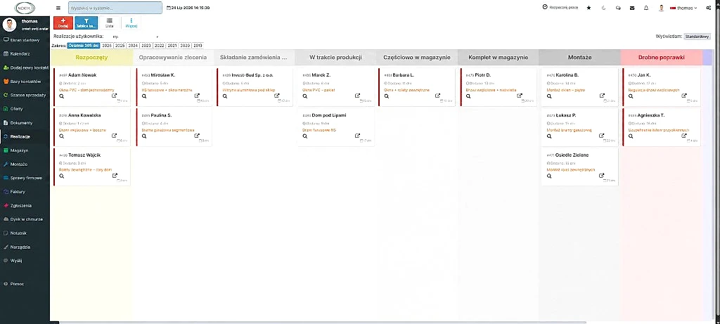The height and width of the screenshot is (324, 720).
Task: Click the settings gears icon at top right
Action: pos(709,8)
